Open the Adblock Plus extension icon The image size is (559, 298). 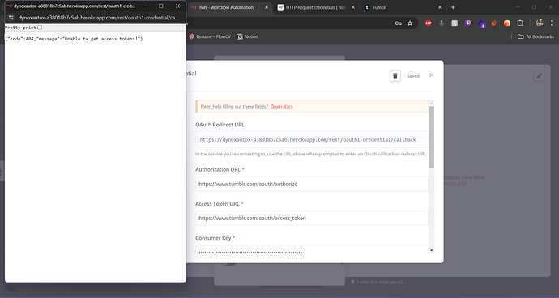pos(429,23)
